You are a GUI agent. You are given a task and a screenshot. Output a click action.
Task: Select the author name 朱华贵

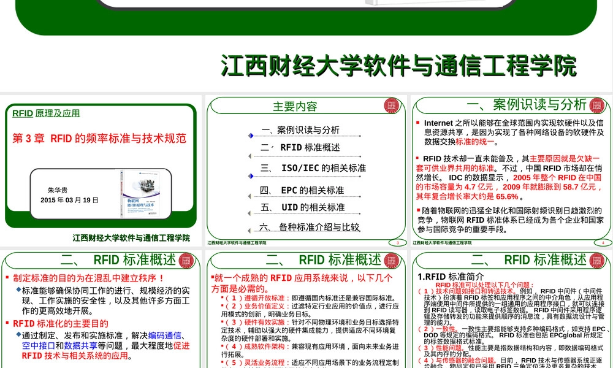click(x=58, y=190)
